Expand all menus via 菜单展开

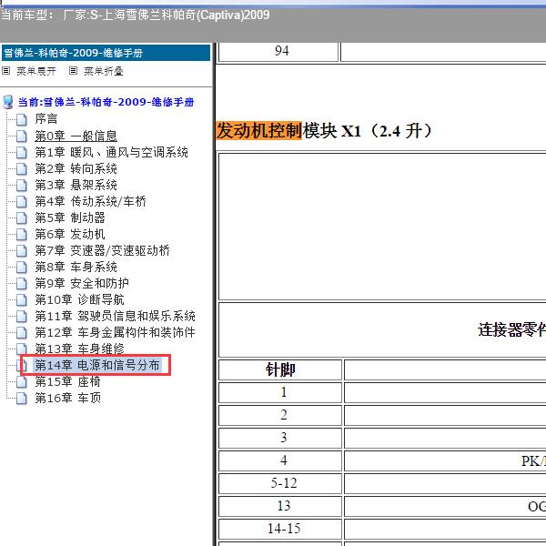(x=36, y=71)
